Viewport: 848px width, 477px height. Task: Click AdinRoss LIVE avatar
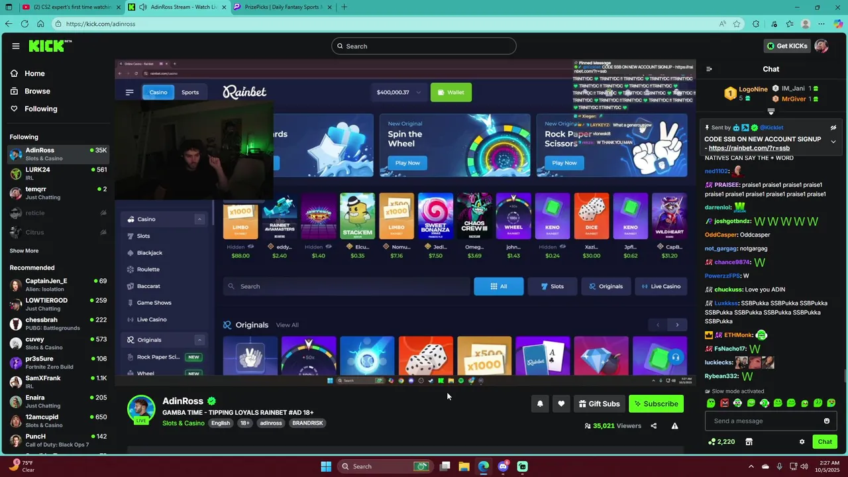pos(141,409)
